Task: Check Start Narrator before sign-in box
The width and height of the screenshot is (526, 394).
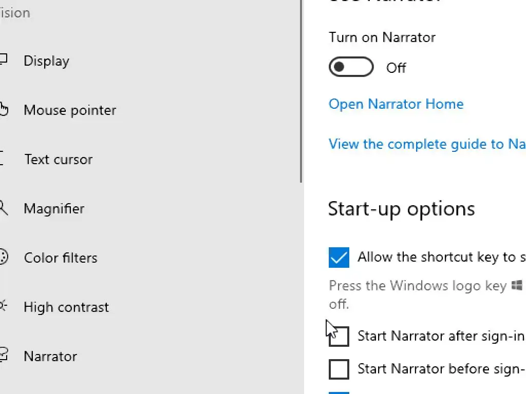Action: (x=339, y=369)
